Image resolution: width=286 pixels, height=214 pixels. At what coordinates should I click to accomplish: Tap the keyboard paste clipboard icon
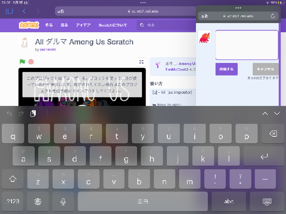pos(33,114)
